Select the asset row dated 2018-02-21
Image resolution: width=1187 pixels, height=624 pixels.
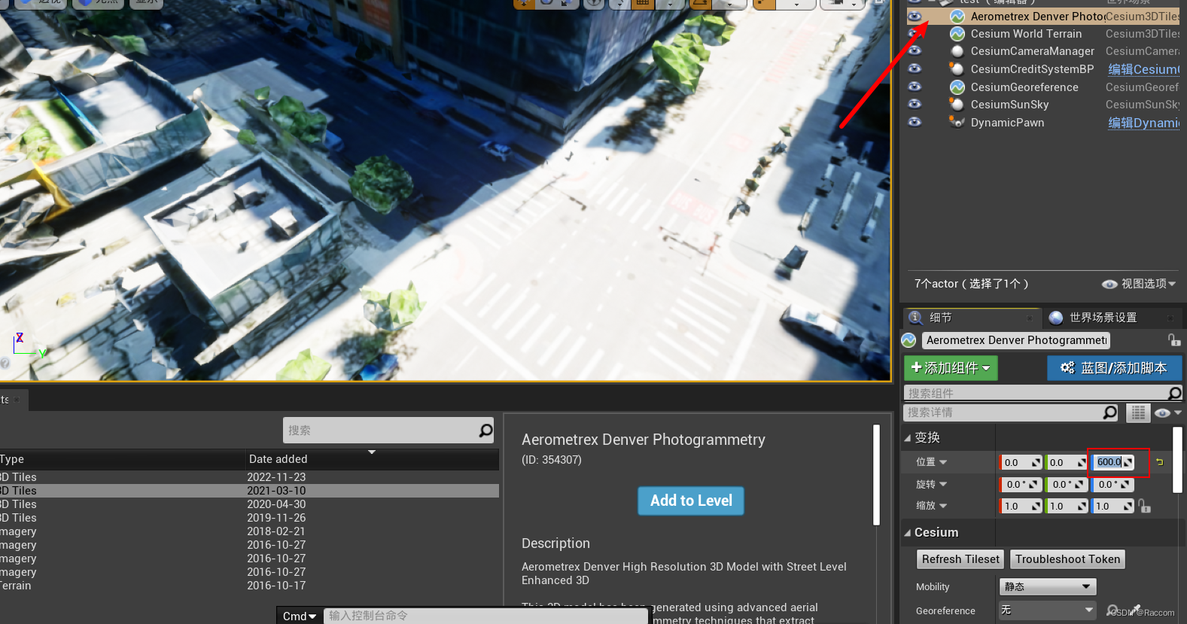click(249, 531)
